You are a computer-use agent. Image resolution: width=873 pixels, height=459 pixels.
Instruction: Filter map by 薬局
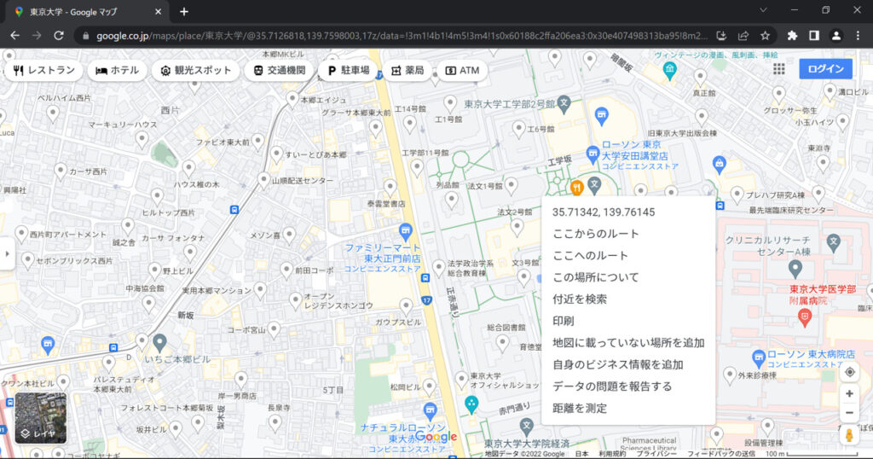click(407, 70)
